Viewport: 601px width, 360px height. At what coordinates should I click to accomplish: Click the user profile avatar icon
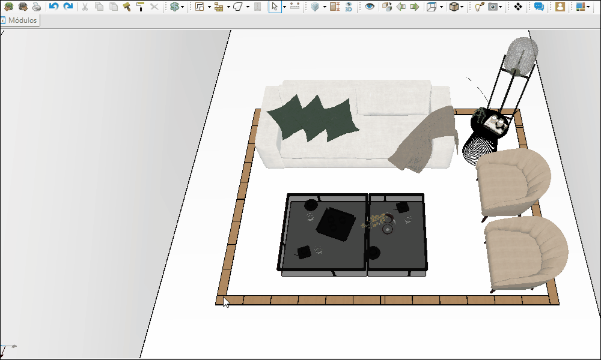tap(560, 7)
